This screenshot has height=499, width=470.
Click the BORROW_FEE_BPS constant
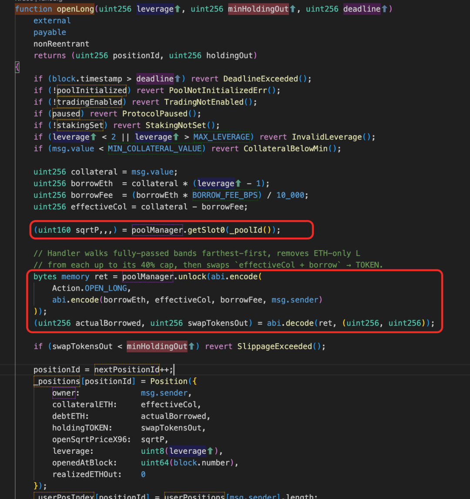pos(225,195)
